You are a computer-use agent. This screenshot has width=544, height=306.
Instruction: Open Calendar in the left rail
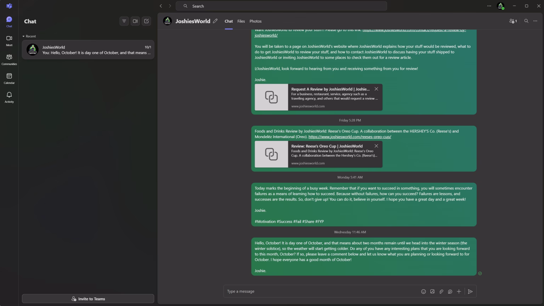point(9,78)
